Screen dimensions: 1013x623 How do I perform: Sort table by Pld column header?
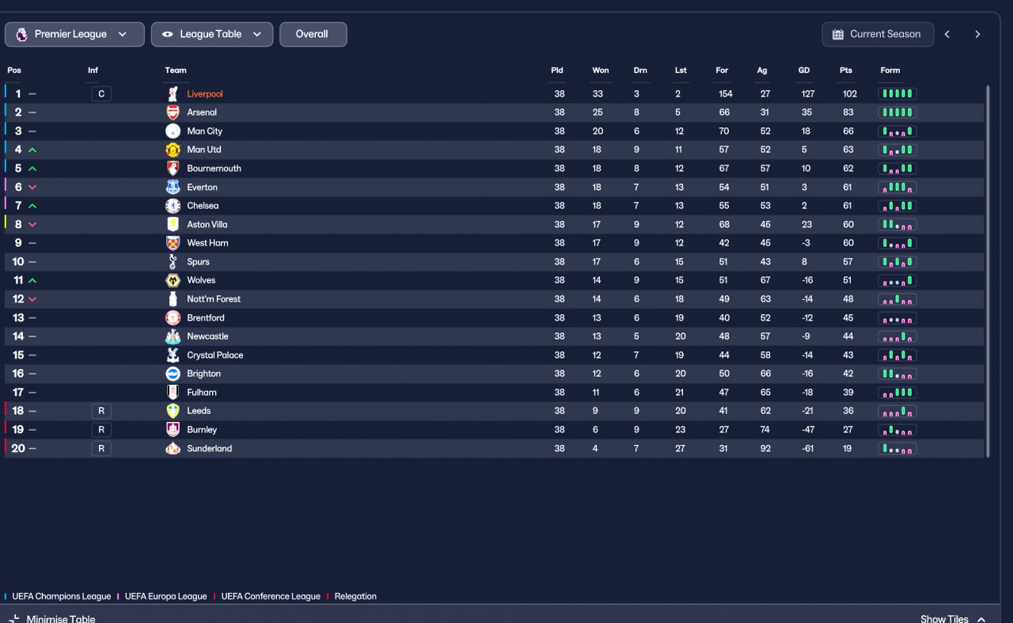pos(557,70)
